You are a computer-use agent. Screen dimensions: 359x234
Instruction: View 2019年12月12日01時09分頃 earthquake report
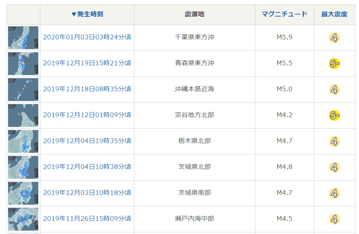click(87, 115)
